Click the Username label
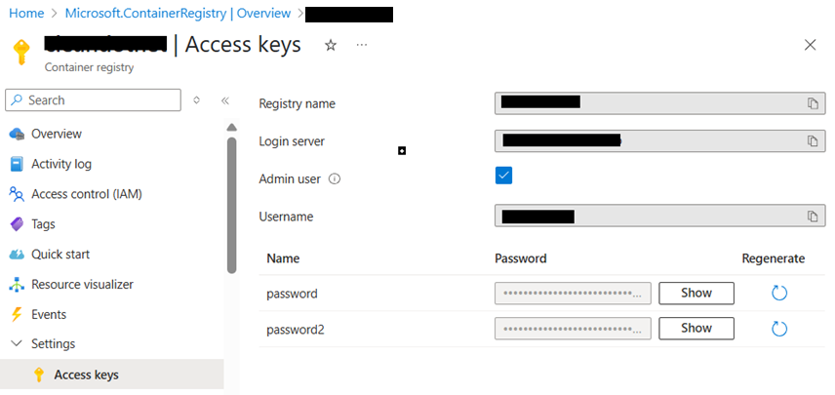 tap(286, 217)
